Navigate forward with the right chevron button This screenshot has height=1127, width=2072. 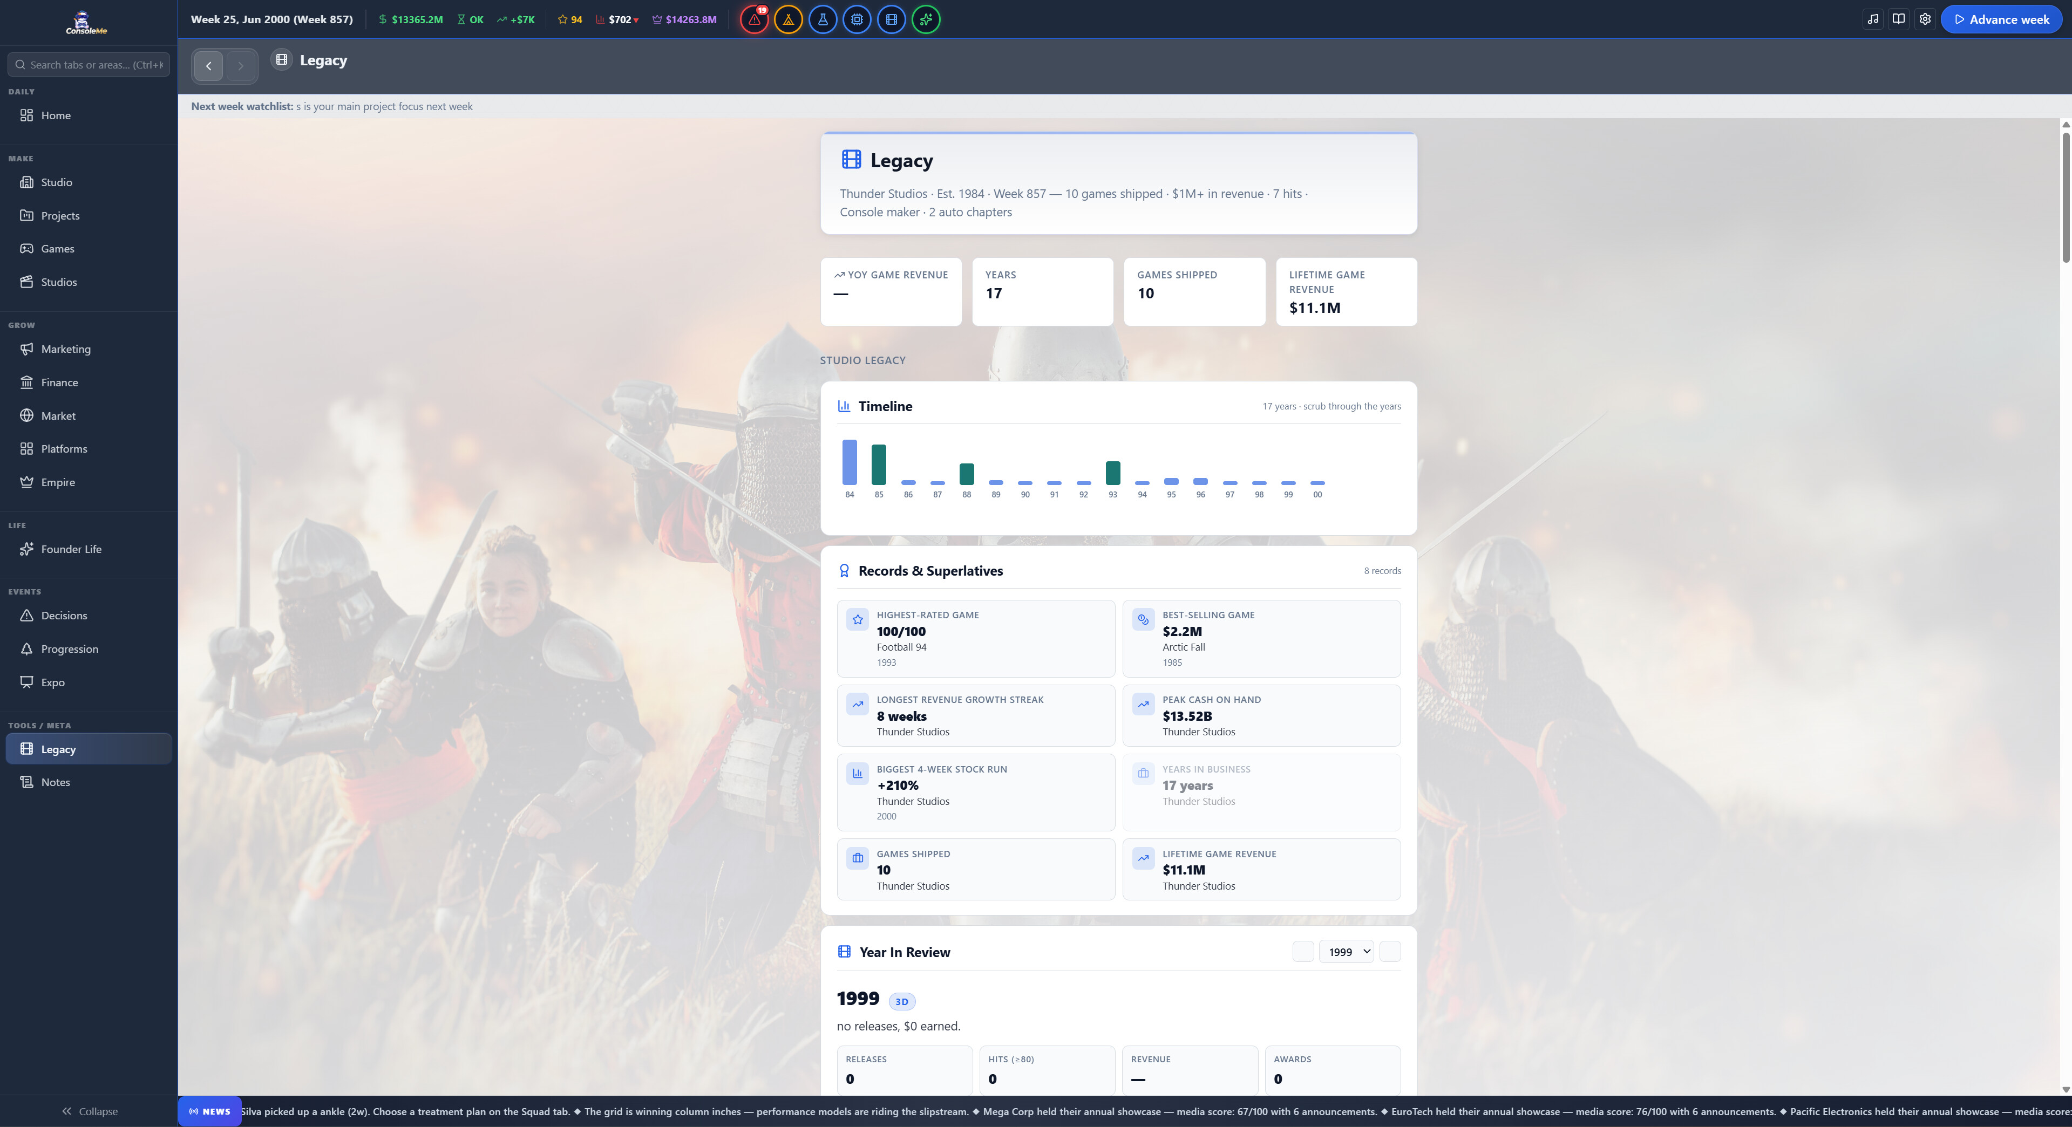coord(241,66)
